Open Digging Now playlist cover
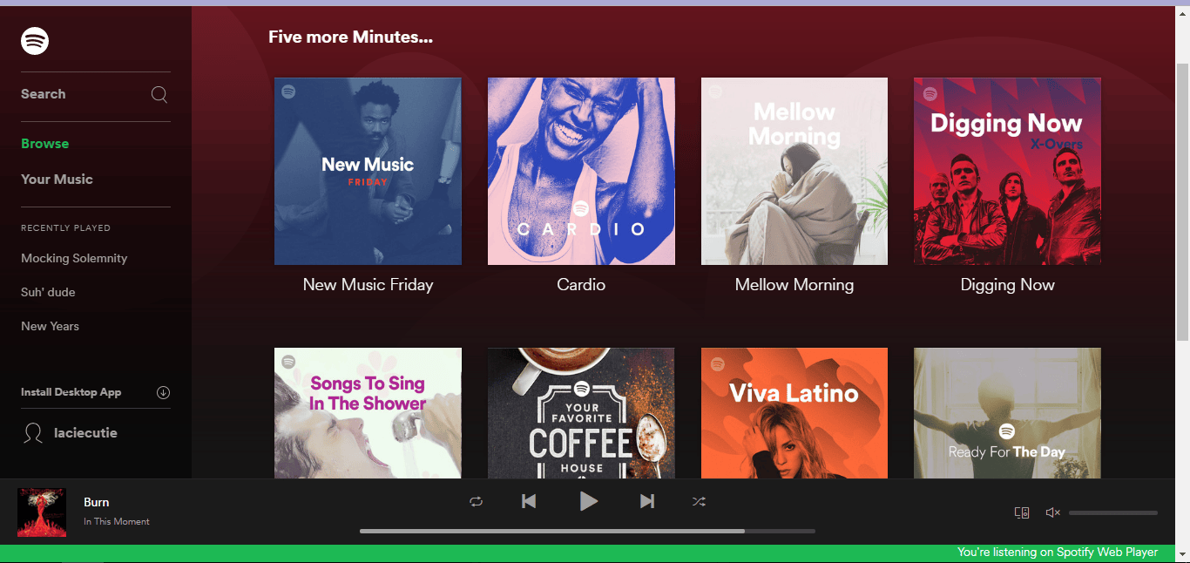This screenshot has width=1190, height=563. tap(1007, 172)
